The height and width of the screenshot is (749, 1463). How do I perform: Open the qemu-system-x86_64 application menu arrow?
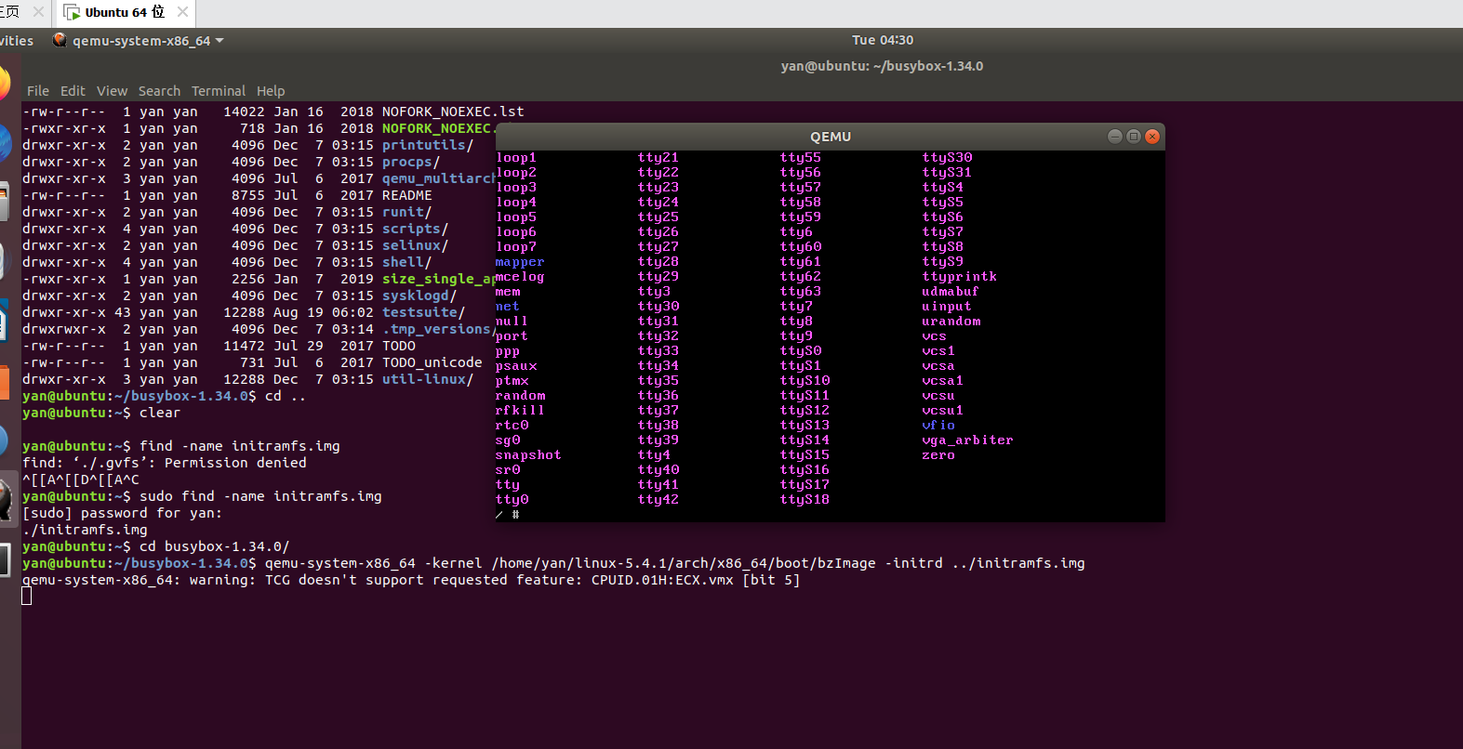[219, 41]
